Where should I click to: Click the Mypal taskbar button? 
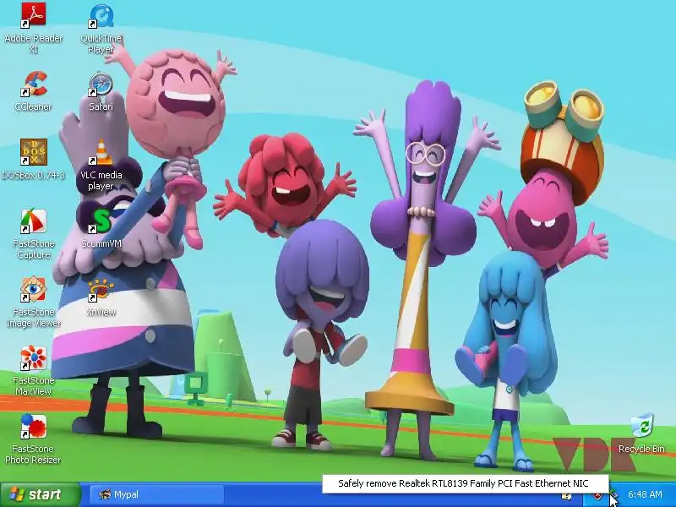(157, 494)
